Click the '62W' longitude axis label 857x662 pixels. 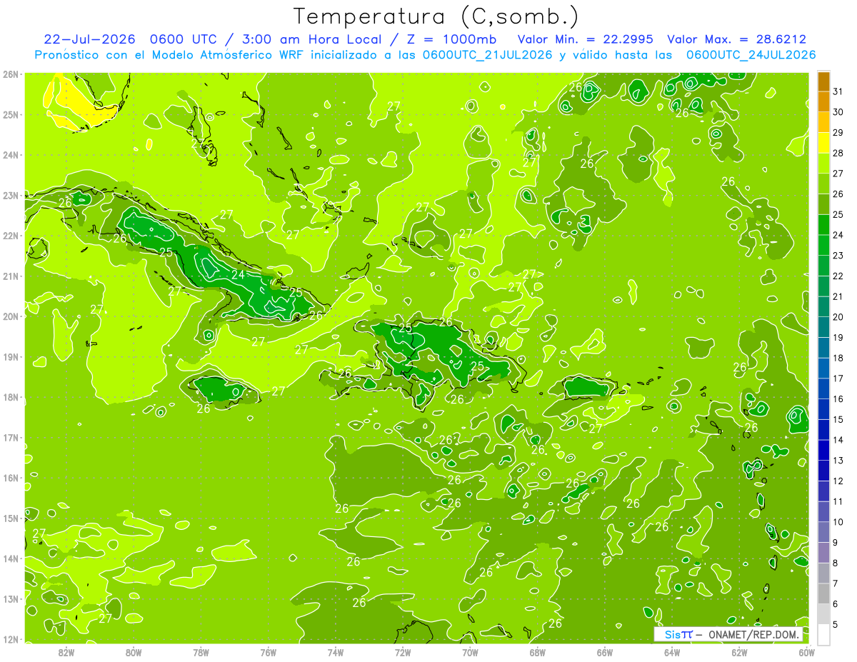[739, 652]
